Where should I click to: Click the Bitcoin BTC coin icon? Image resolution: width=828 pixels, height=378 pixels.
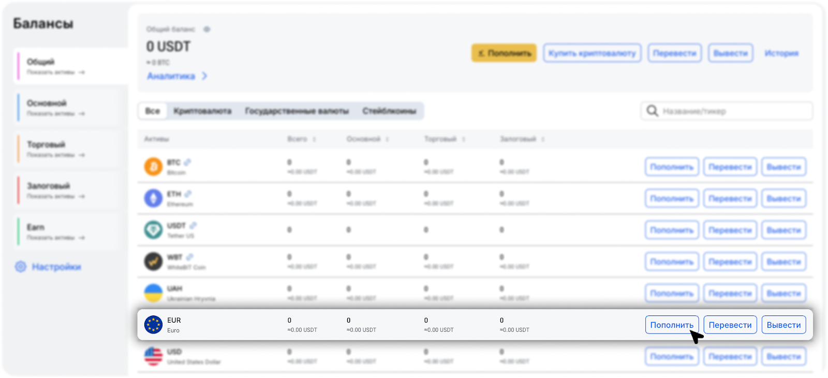(x=153, y=167)
